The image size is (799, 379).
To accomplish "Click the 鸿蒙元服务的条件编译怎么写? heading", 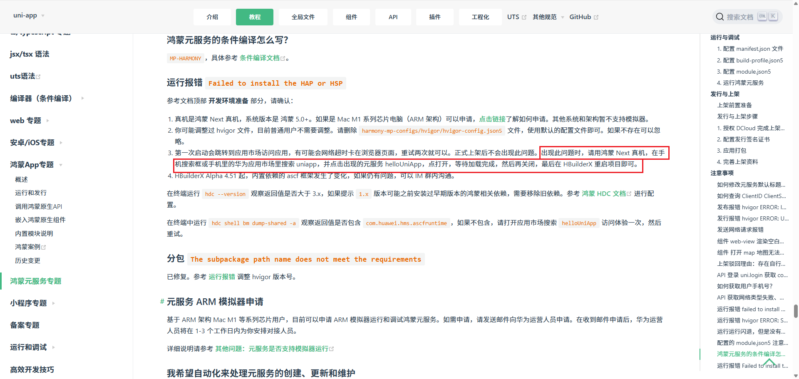I will coord(228,40).
